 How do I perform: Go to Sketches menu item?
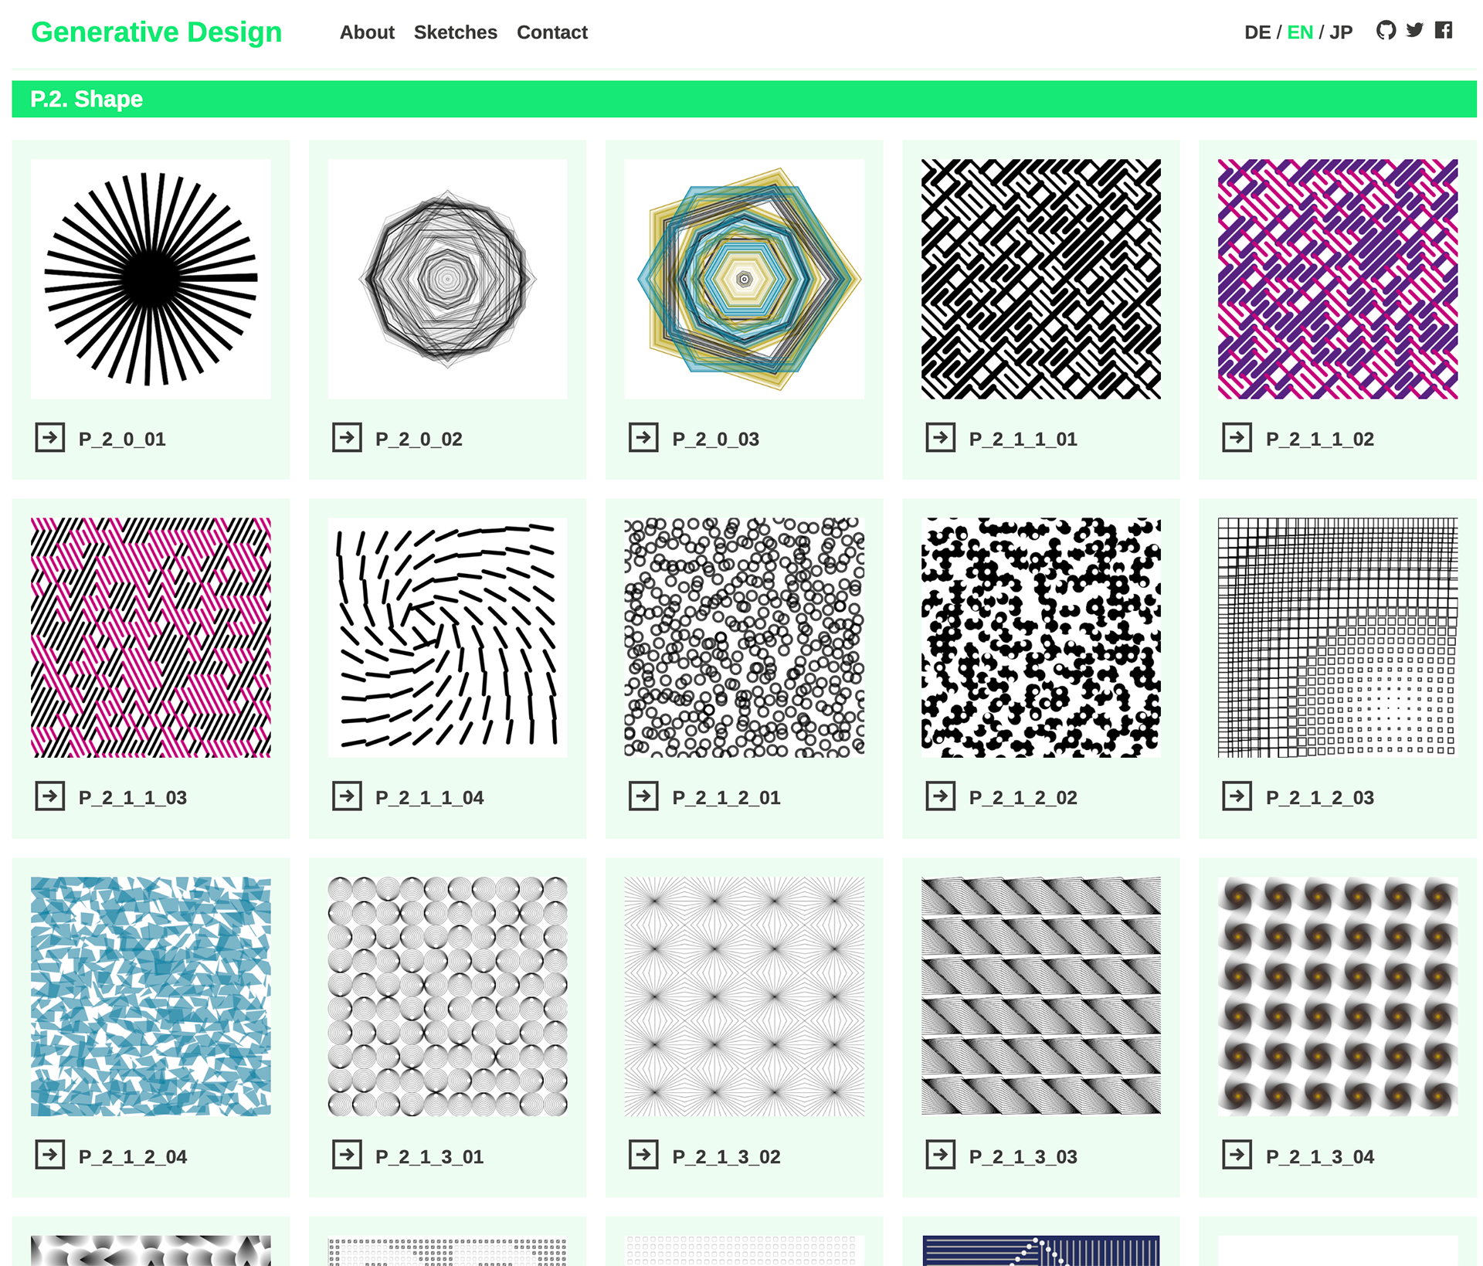click(456, 32)
